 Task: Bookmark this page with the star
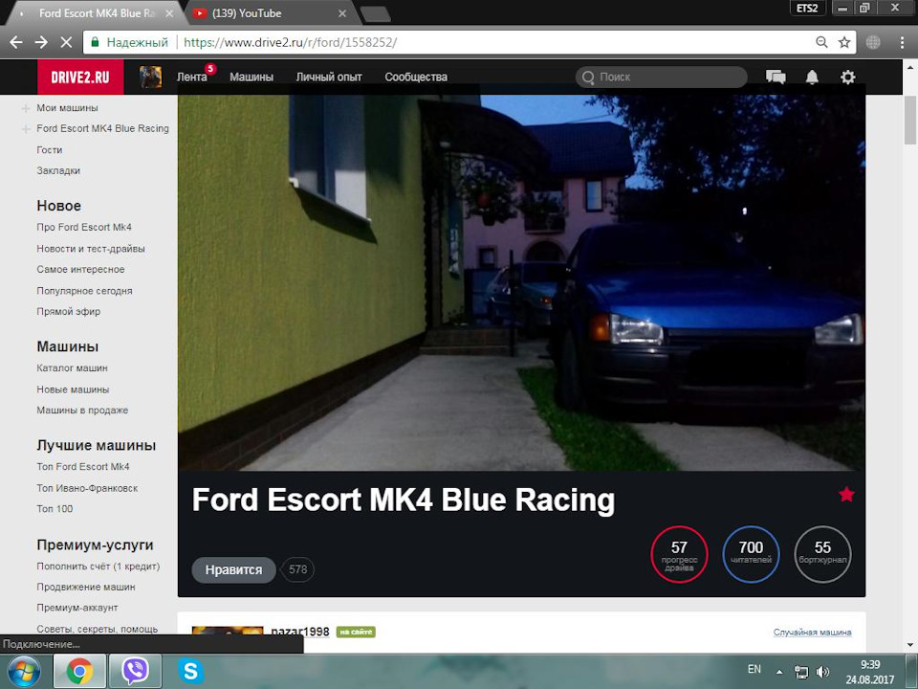[844, 42]
